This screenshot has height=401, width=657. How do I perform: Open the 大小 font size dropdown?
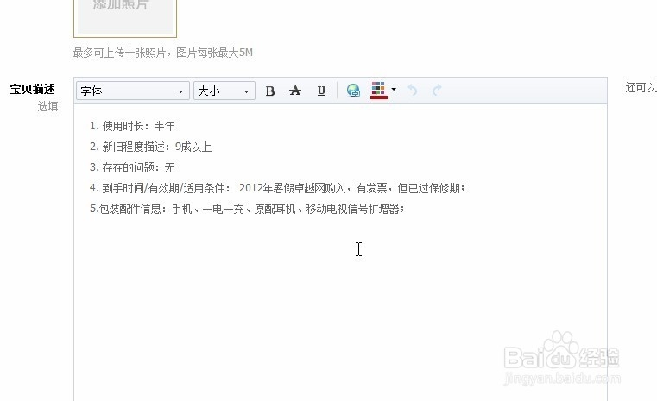click(224, 91)
